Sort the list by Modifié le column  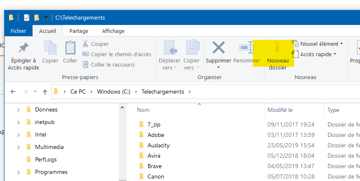point(280,110)
